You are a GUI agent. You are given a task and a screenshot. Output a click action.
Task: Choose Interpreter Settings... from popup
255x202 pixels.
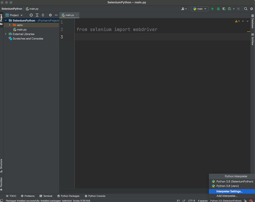click(x=229, y=191)
